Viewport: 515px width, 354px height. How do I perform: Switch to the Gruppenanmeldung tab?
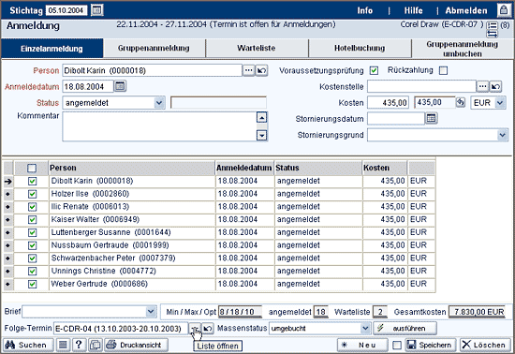click(154, 49)
